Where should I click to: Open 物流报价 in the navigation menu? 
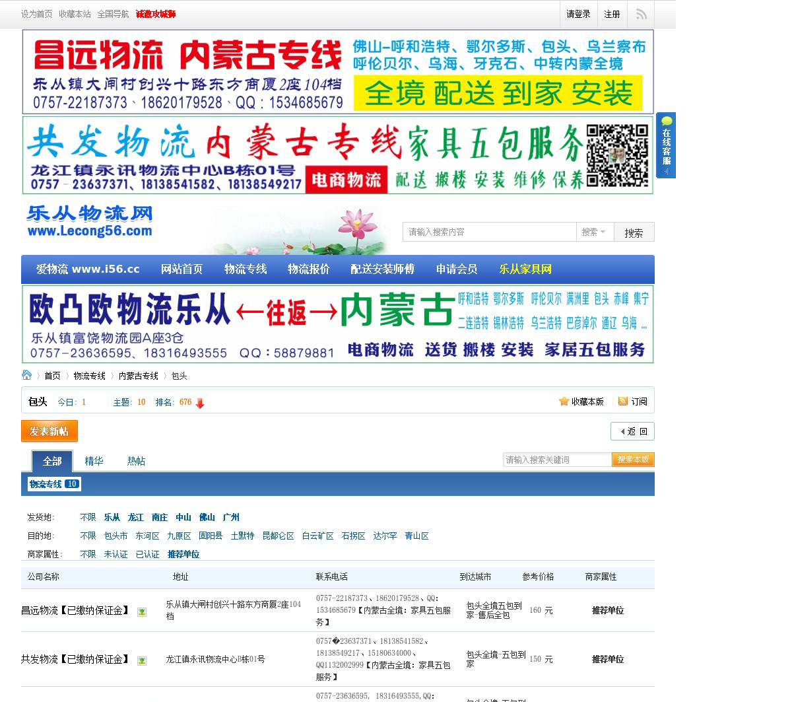pos(308,269)
